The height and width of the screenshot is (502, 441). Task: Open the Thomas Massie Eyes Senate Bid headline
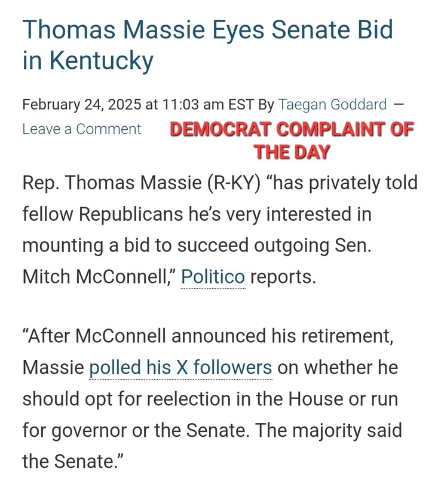(x=208, y=45)
